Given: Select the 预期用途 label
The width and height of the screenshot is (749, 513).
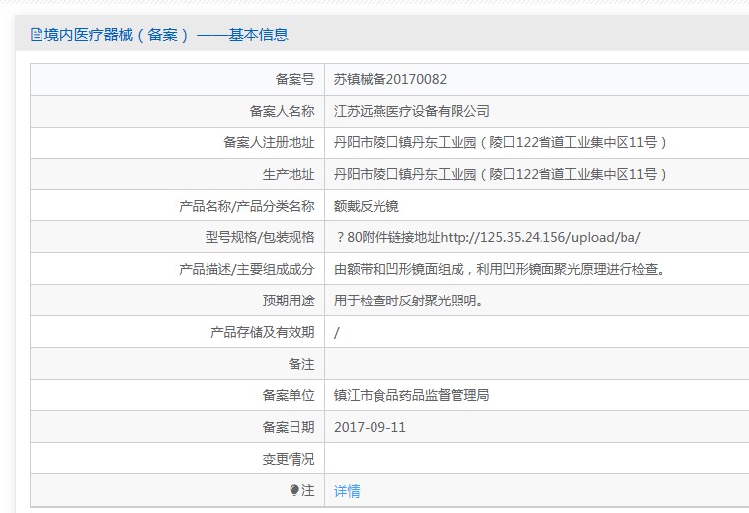Looking at the screenshot, I should click(289, 300).
